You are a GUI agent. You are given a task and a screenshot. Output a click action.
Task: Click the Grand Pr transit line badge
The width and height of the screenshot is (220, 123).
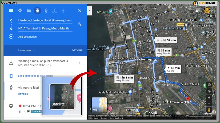36,111
